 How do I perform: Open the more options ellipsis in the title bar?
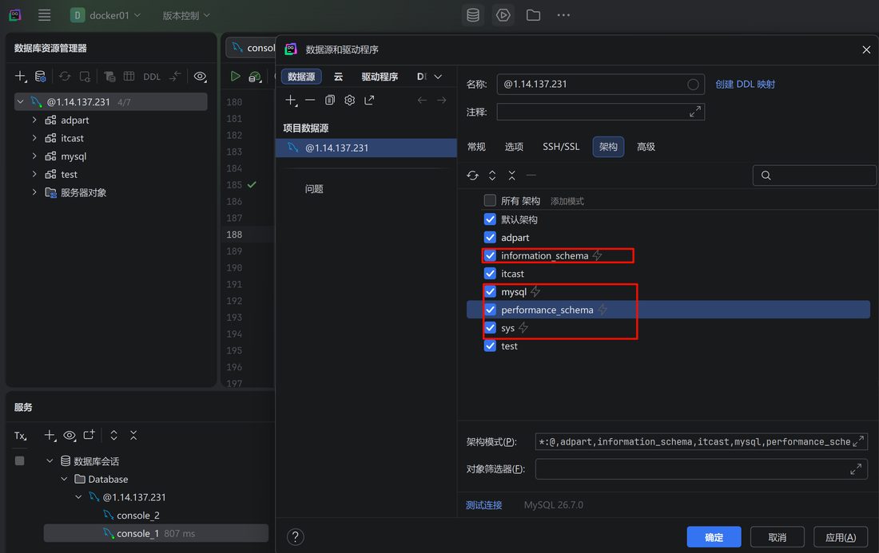pyautogui.click(x=563, y=15)
